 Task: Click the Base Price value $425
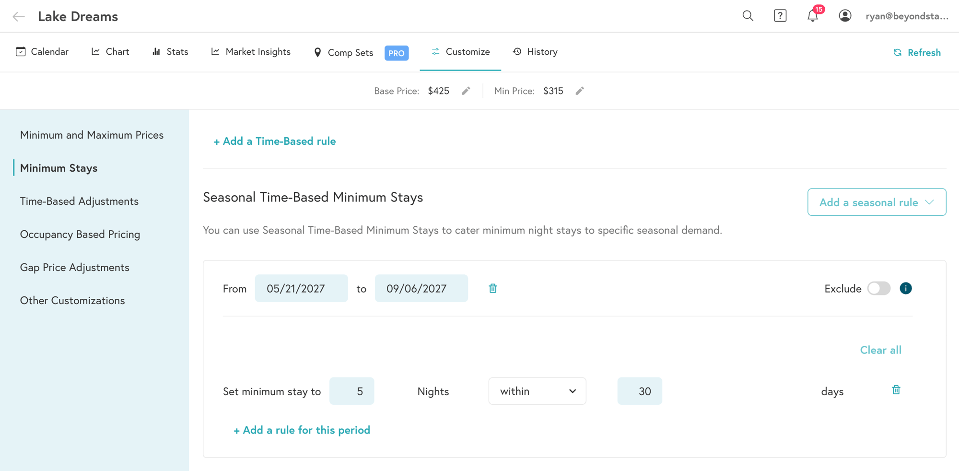pyautogui.click(x=438, y=91)
